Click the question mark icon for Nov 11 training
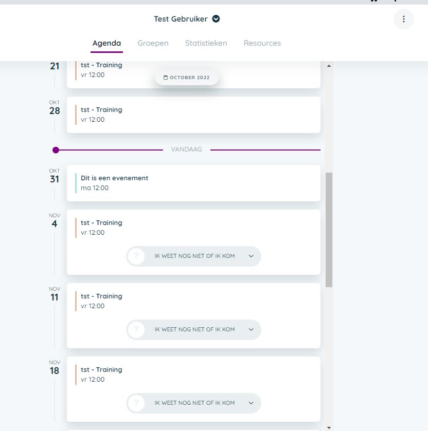Image resolution: width=428 pixels, height=431 pixels. (x=136, y=329)
